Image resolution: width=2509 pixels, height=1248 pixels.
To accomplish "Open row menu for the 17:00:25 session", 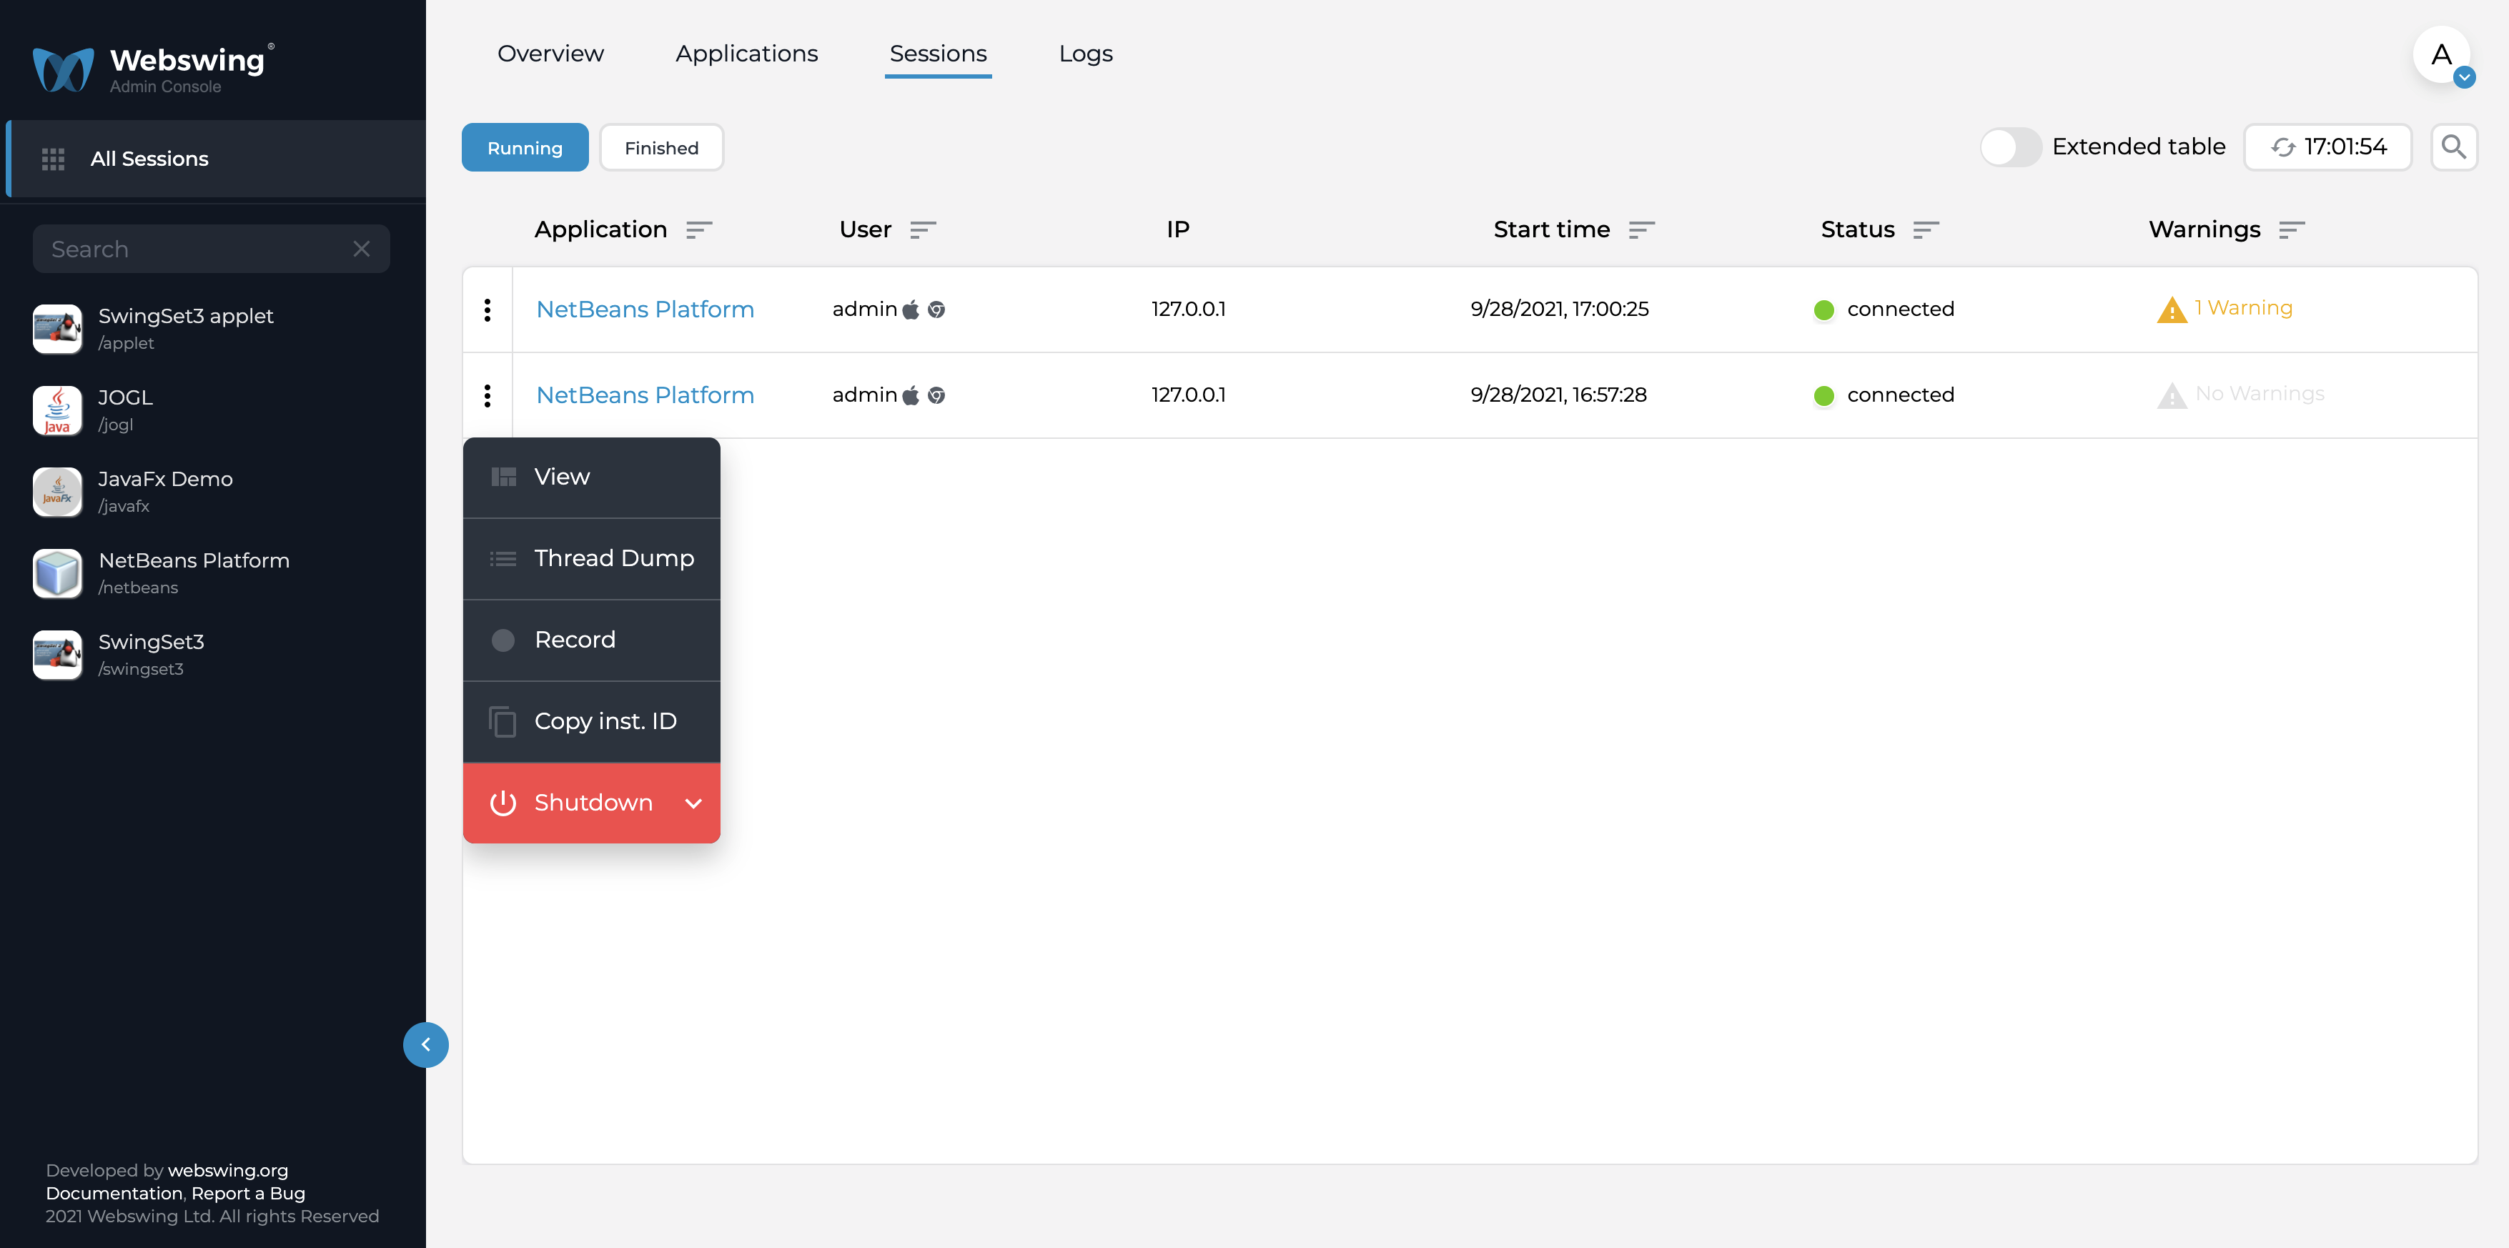I will (488, 309).
